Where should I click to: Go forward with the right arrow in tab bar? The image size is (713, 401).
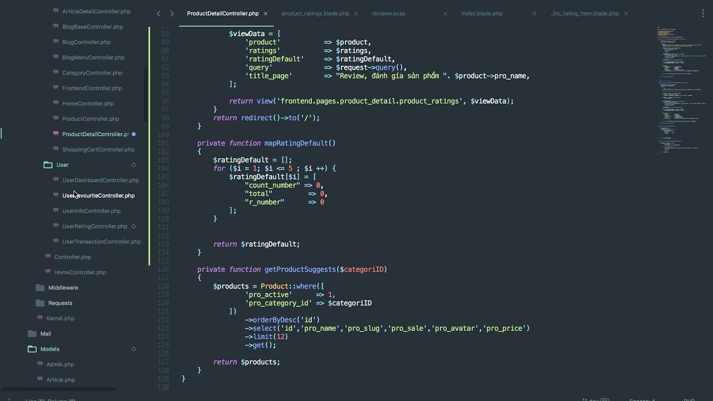point(172,13)
